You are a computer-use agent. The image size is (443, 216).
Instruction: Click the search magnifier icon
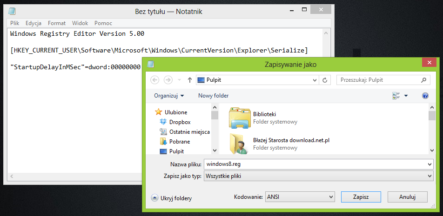point(423,80)
